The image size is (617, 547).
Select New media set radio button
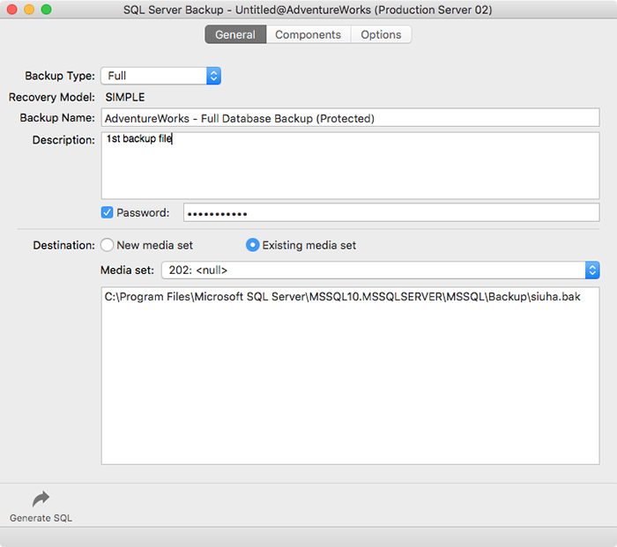(107, 245)
